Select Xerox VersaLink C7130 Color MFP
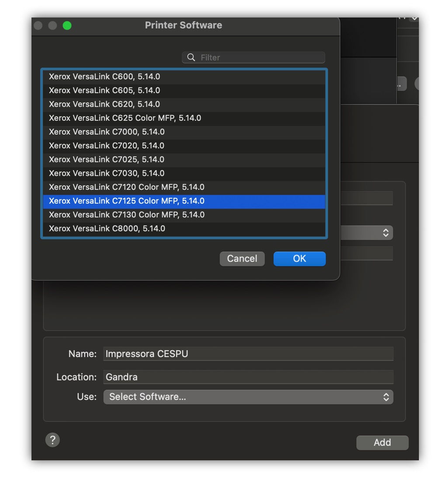 tap(184, 214)
